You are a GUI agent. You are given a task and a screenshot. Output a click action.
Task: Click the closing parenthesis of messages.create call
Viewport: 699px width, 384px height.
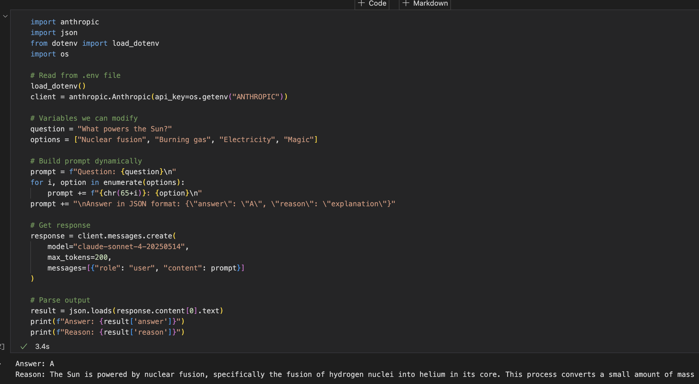[32, 279]
